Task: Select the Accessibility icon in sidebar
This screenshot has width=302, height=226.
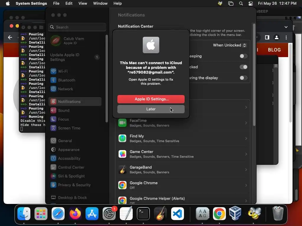Action: (x=53, y=158)
